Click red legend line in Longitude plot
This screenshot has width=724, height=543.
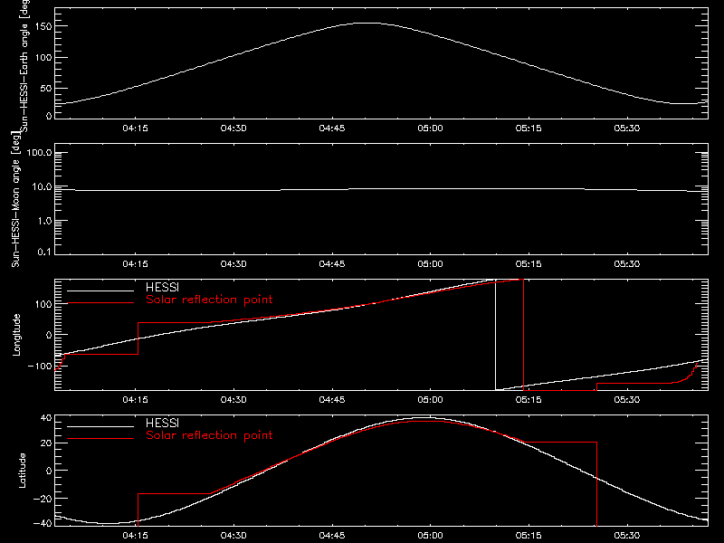(x=100, y=303)
